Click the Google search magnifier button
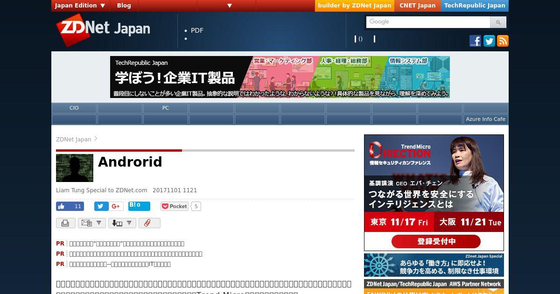The image size is (560, 294). 498,22
